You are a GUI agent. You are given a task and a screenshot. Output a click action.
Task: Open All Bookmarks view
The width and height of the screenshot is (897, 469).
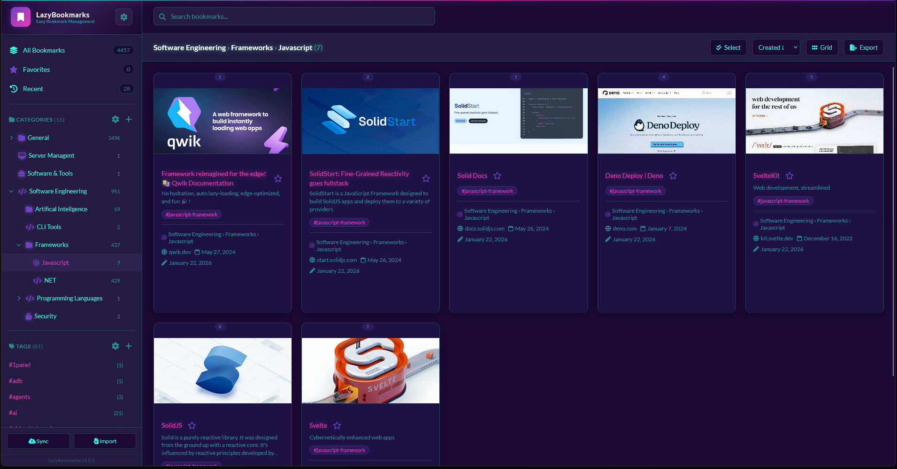(x=71, y=50)
